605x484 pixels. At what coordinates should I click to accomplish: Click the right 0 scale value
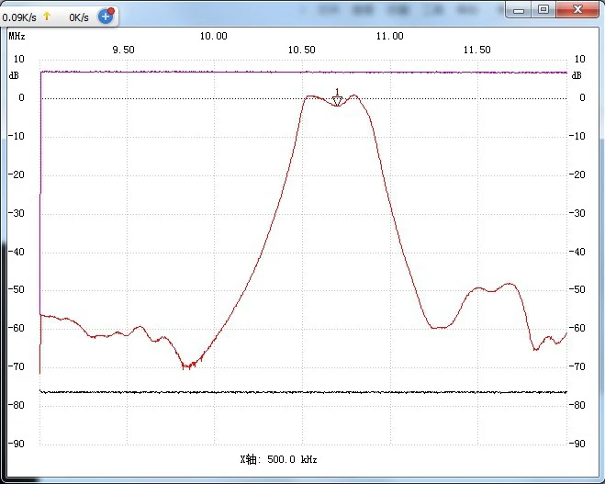tap(582, 97)
